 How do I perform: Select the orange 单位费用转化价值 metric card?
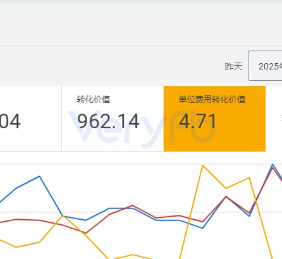[214, 119]
